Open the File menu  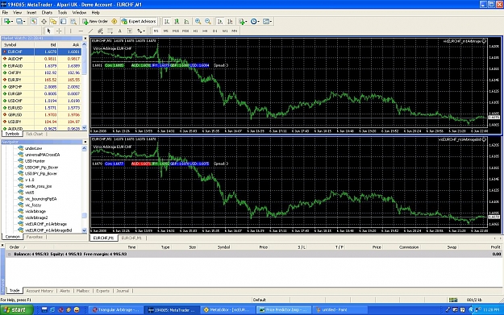[5, 13]
